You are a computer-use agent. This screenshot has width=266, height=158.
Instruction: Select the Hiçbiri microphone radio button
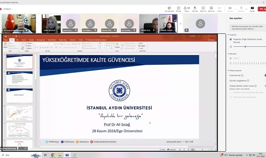231,59
